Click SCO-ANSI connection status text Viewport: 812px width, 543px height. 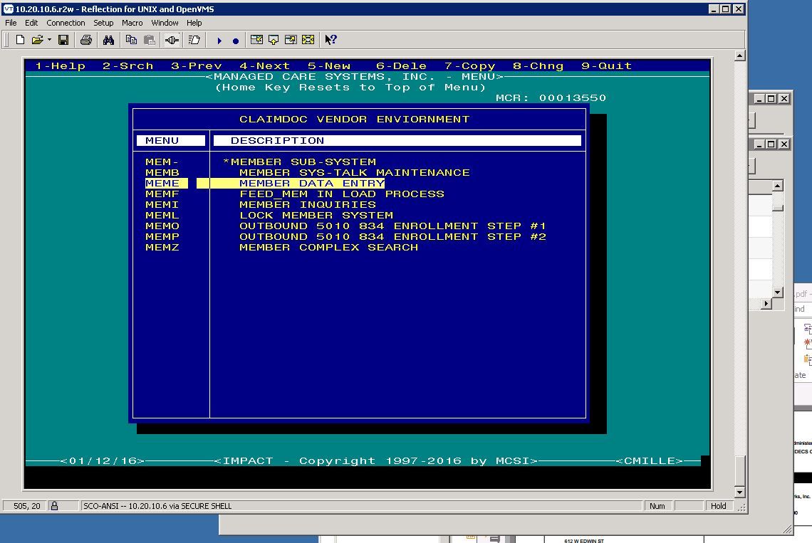157,506
